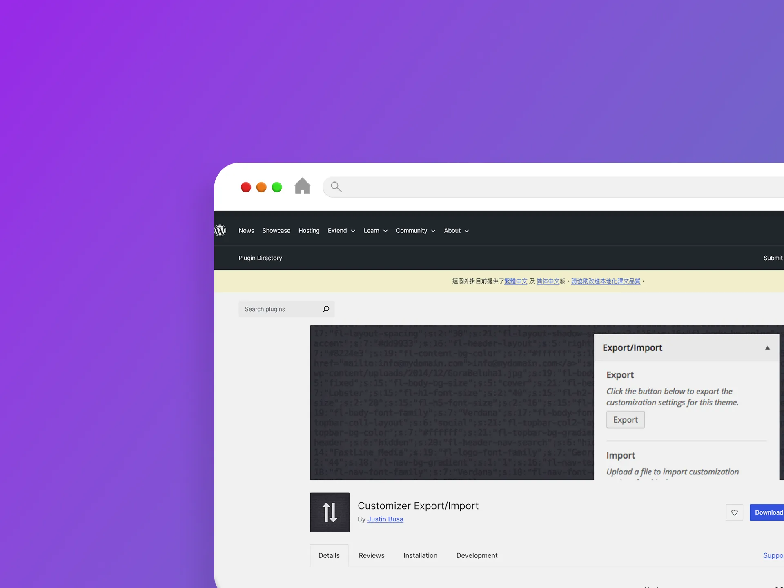784x588 pixels.
Task: Click the Customizer Export/Import title
Action: [418, 506]
